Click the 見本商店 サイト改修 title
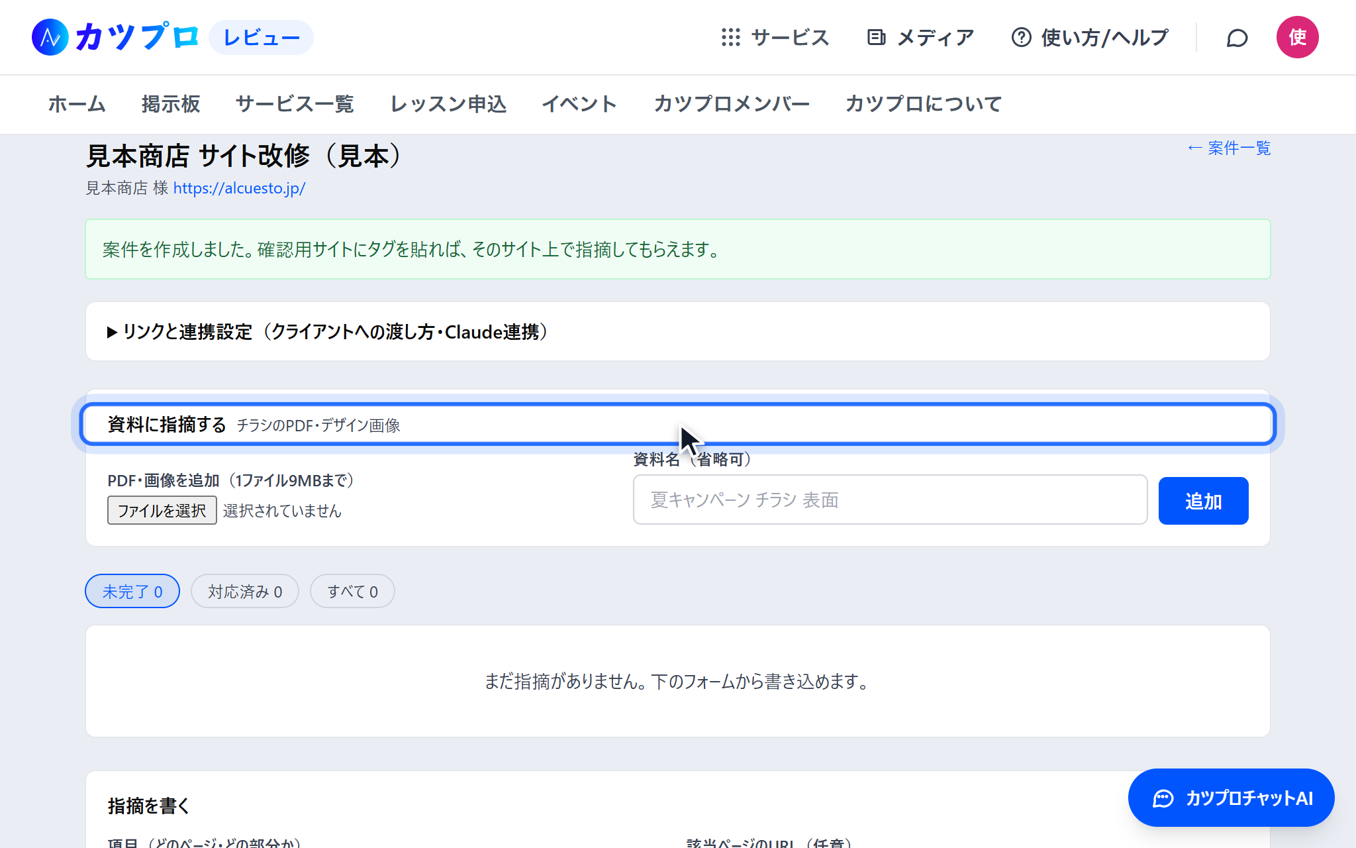 (x=245, y=156)
